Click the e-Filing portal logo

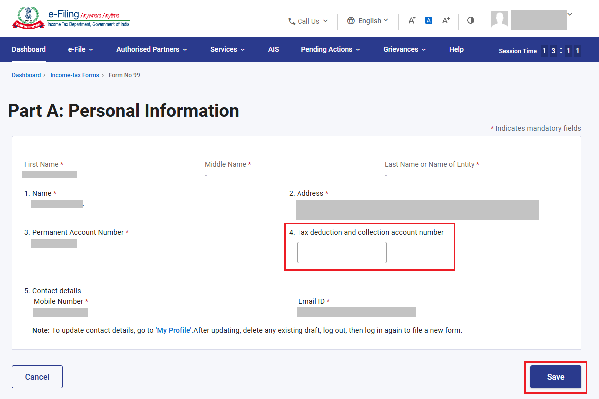pos(71,18)
